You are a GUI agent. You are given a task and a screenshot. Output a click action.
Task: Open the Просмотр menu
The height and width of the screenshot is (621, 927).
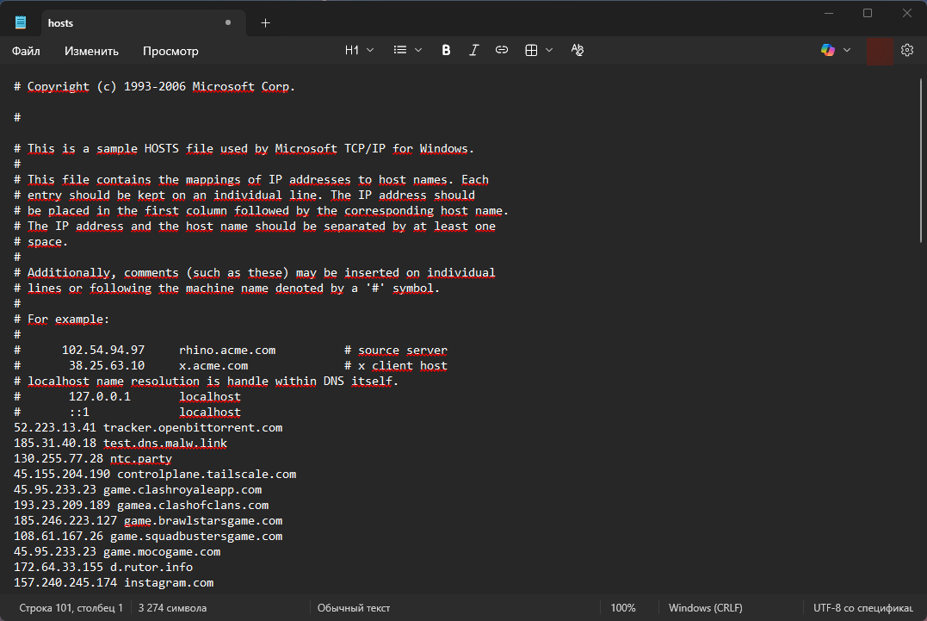(x=170, y=51)
